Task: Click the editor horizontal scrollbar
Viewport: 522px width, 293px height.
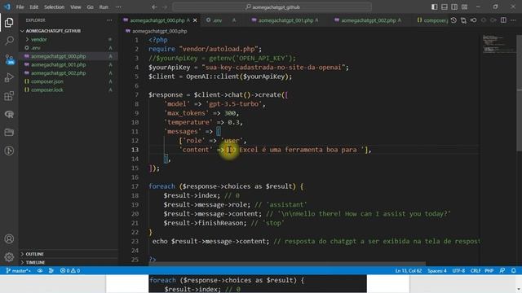Action: click(x=287, y=264)
